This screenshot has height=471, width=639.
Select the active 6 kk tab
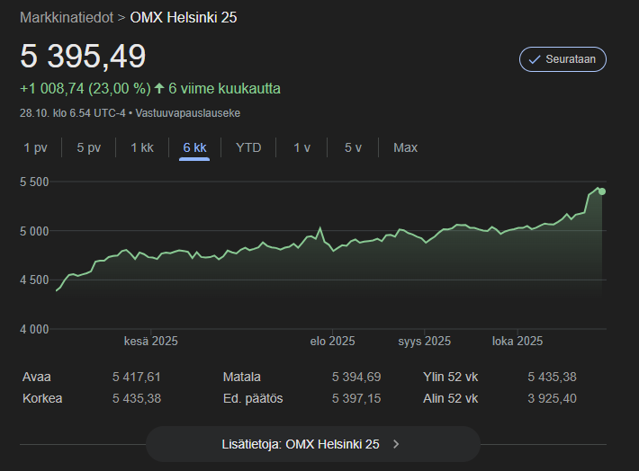coord(194,147)
